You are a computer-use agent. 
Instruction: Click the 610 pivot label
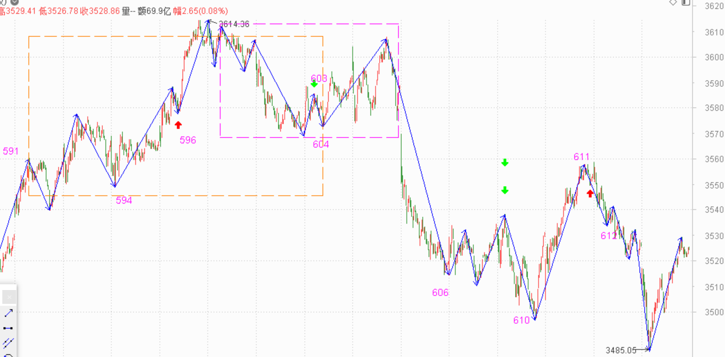[x=521, y=321]
